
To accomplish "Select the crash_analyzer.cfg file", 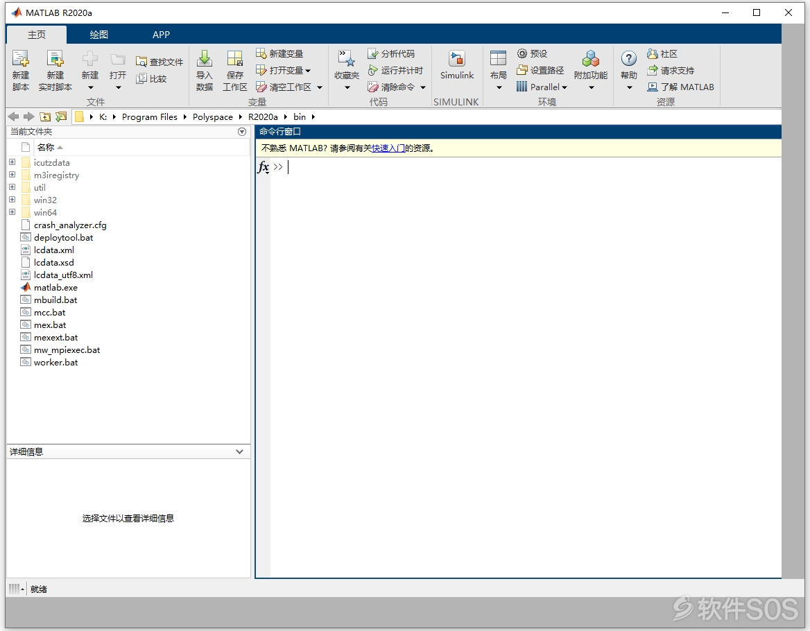I will (70, 225).
